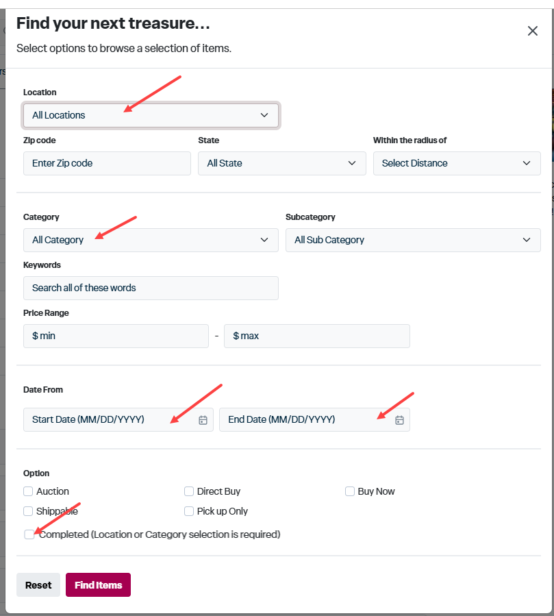Open the All Locations dropdown

[x=151, y=115]
